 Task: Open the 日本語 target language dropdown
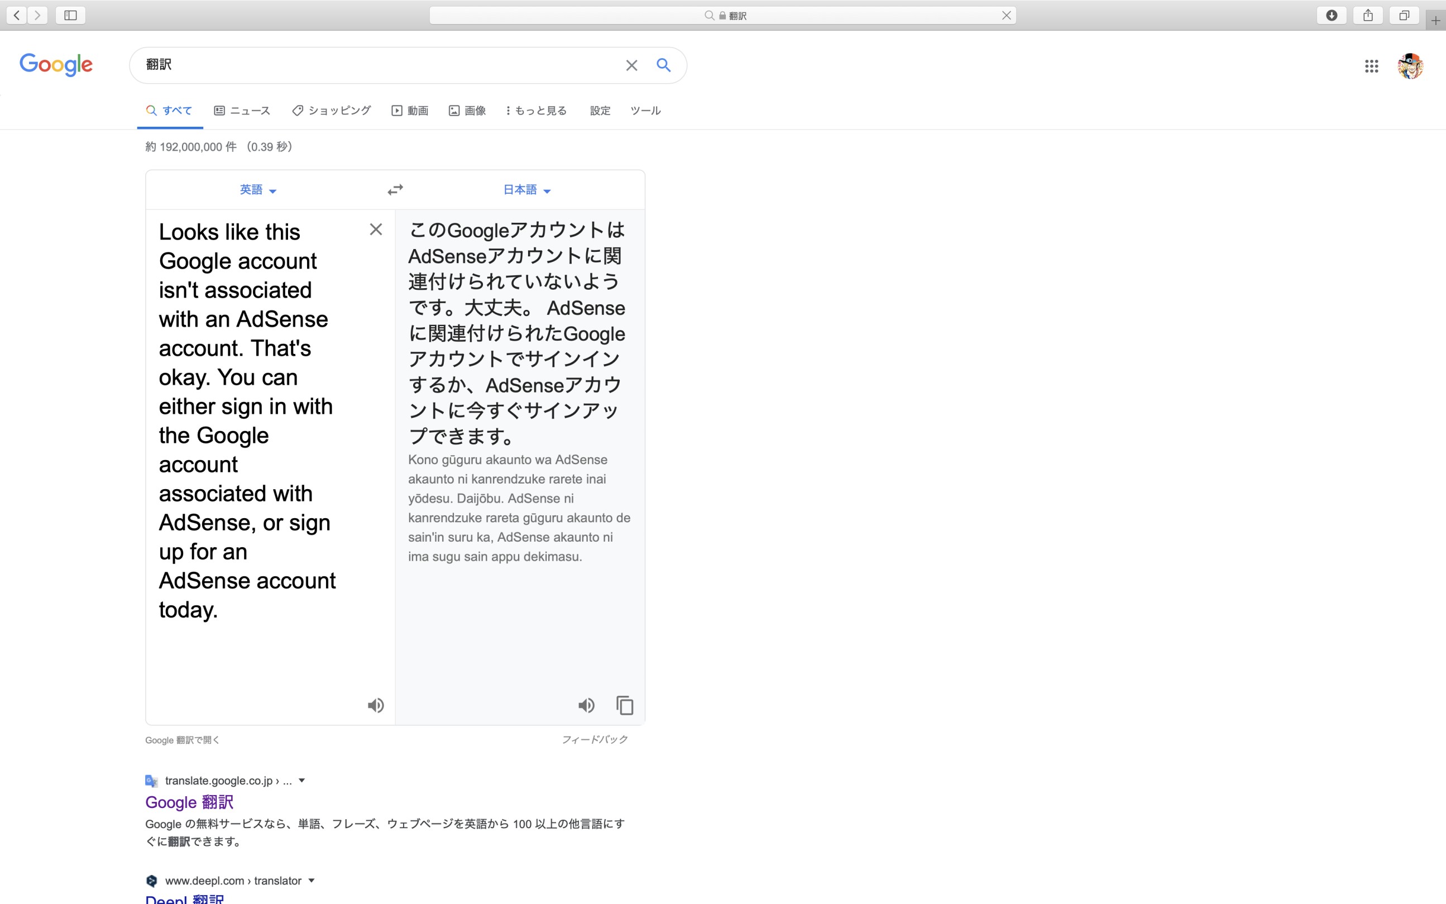526,189
